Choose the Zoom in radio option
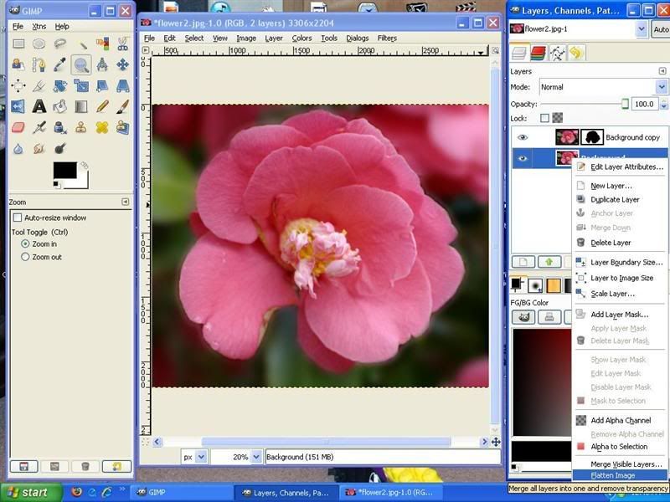The height and width of the screenshot is (502, 670). 25,243
